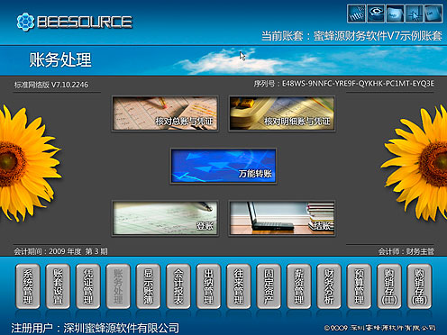Image resolution: width=447 pixels, height=335 pixels.
Task: Open the 购销存(商) module button
Action: click(419, 286)
